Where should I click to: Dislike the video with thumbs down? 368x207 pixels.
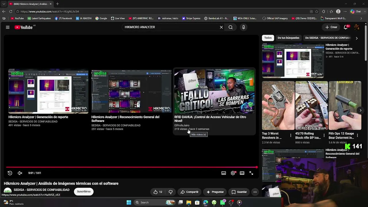click(170, 192)
